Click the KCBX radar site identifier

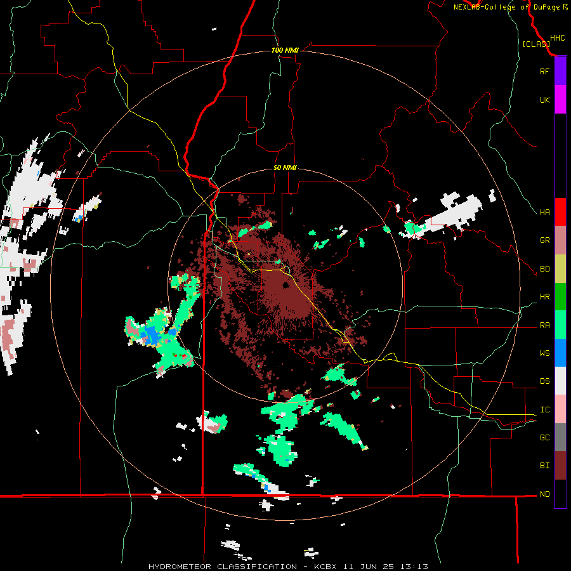coord(325,567)
